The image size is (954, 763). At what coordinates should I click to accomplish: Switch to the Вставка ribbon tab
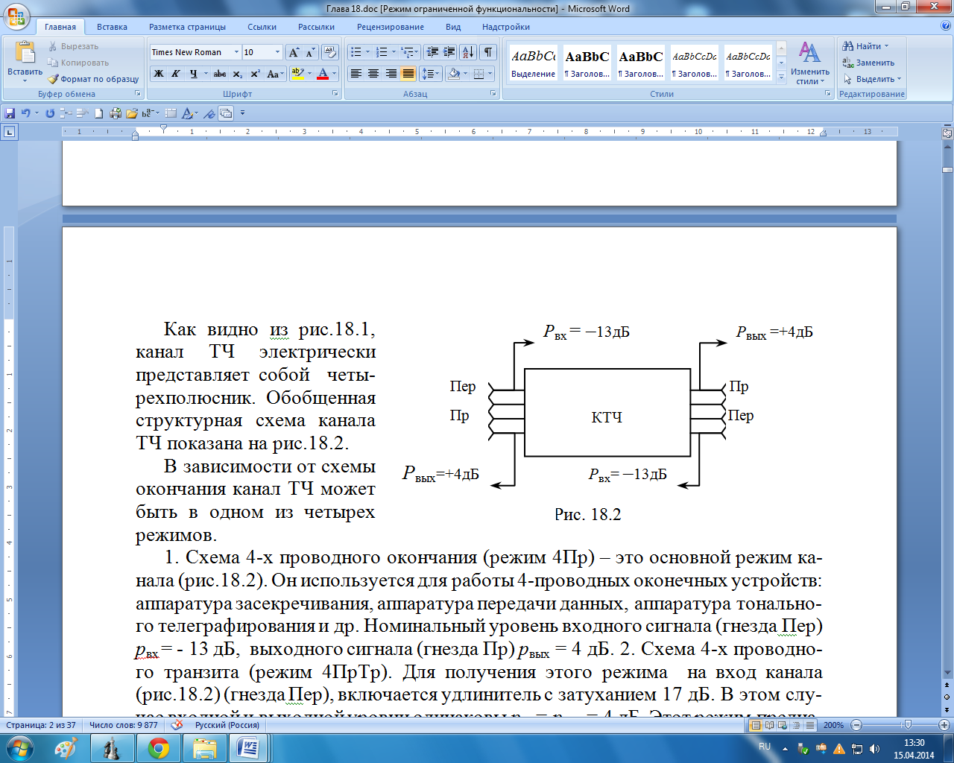112,27
